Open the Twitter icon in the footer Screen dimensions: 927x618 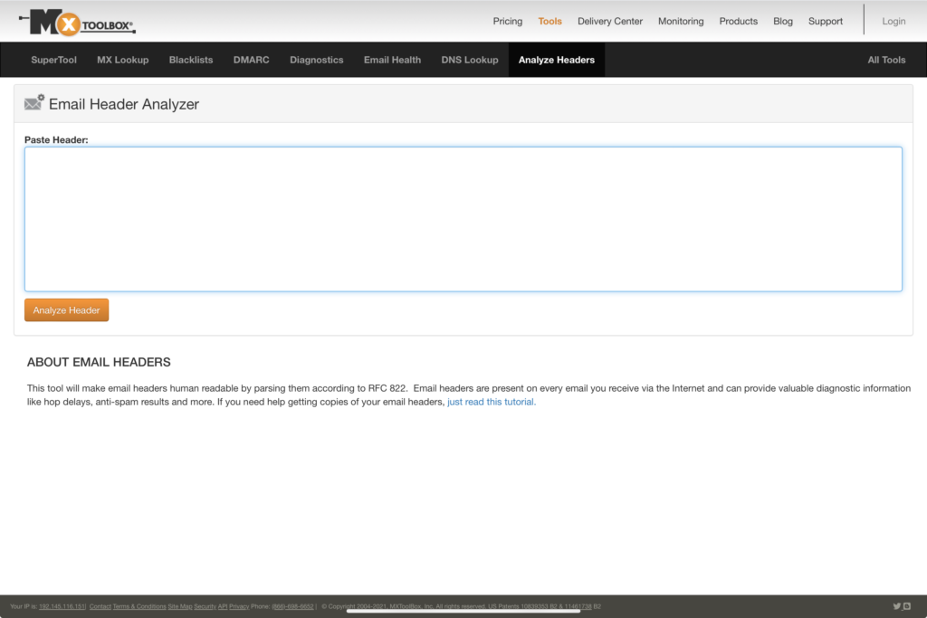click(x=896, y=606)
